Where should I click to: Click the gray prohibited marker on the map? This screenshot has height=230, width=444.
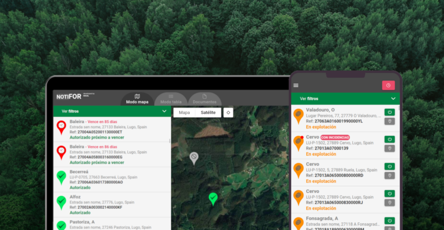tap(194, 158)
